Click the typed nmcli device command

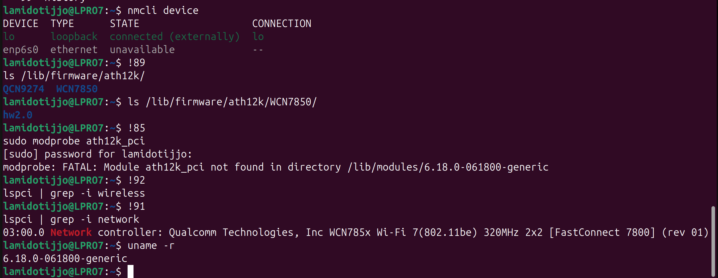pos(163,10)
